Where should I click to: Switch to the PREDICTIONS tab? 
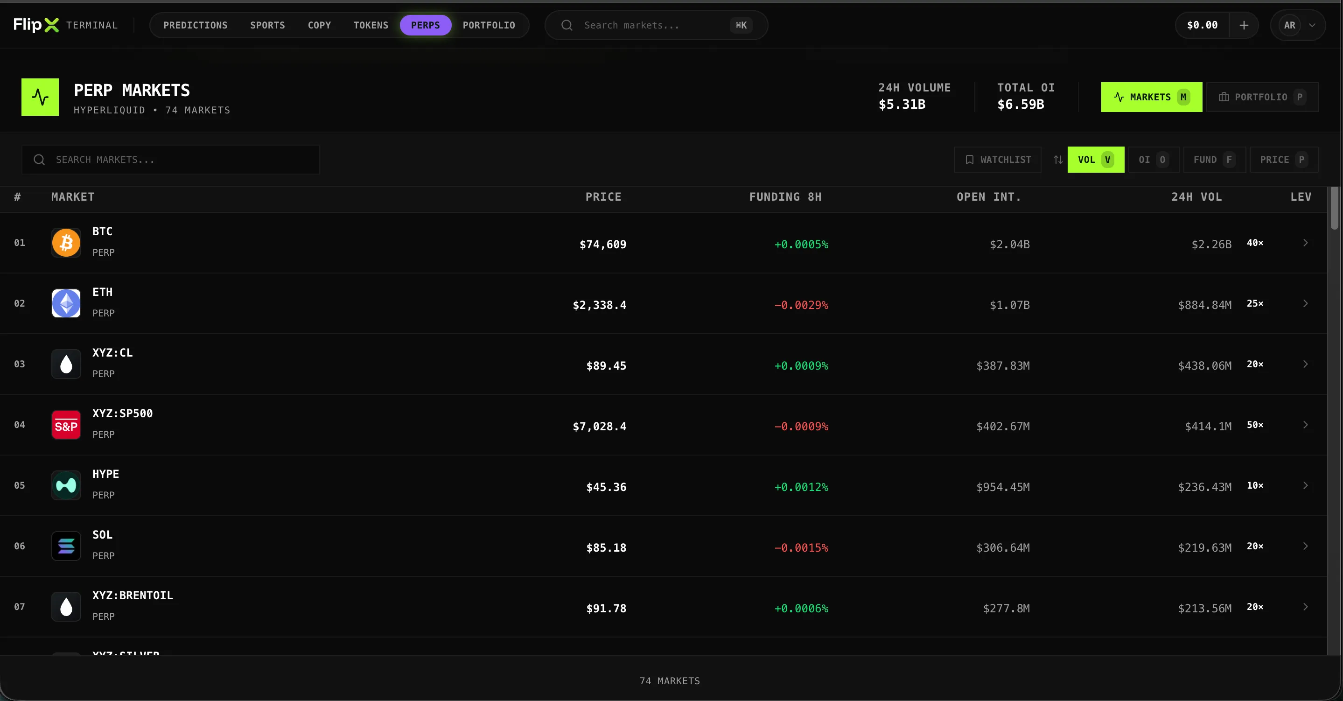pos(196,25)
